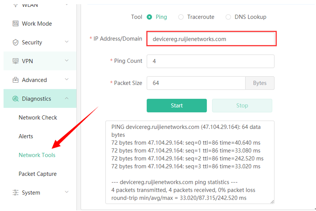
Task: Click the 'seq=3 ttl=86 time=33.020 ms' line
Action: [x=186, y=166]
